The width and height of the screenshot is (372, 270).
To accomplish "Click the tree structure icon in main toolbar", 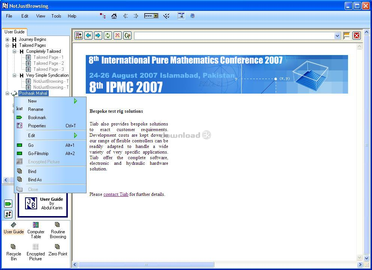I will [103, 16].
